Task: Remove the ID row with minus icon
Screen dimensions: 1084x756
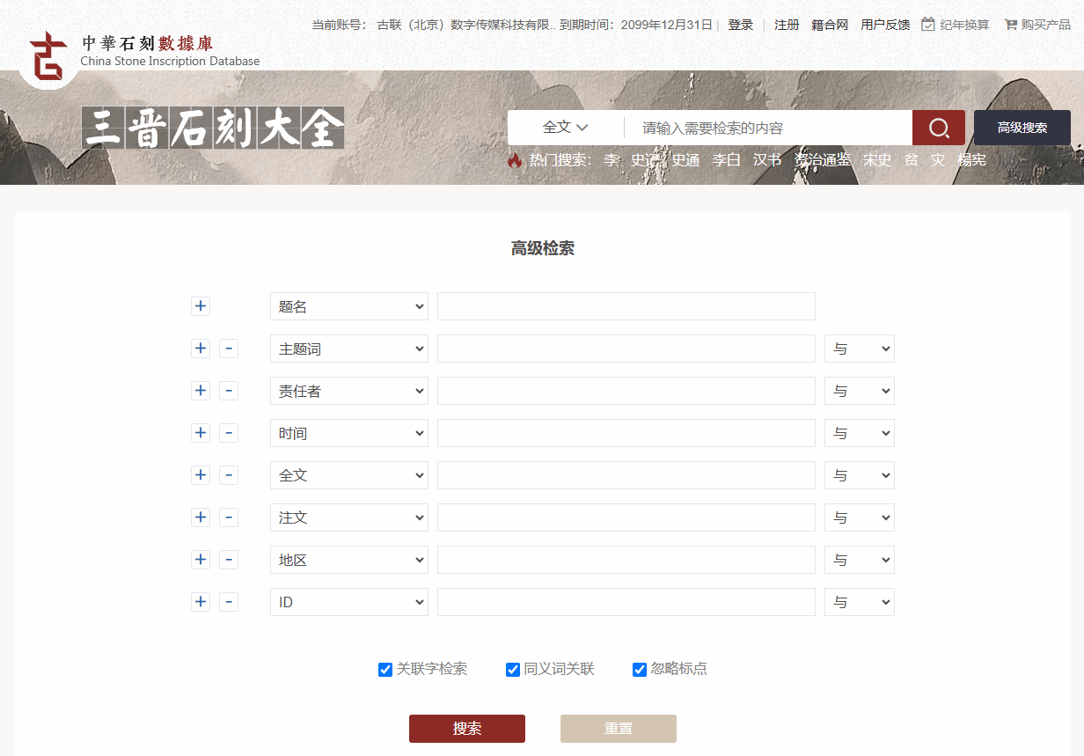Action: (x=229, y=602)
